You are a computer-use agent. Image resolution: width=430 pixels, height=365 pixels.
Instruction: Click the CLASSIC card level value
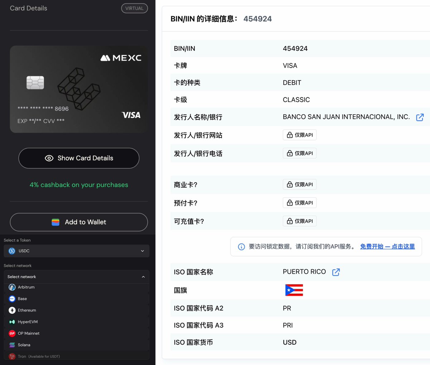coord(296,100)
